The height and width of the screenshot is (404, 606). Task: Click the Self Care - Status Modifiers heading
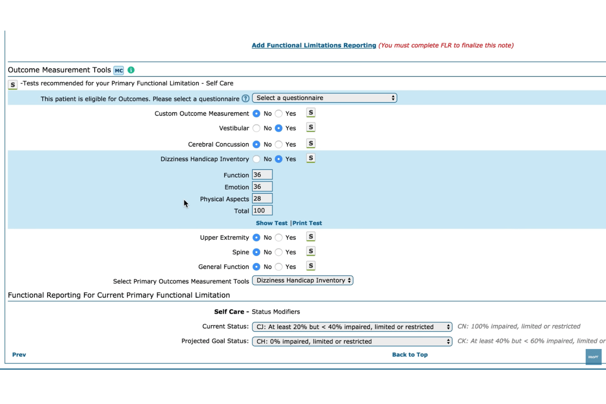[x=257, y=312]
